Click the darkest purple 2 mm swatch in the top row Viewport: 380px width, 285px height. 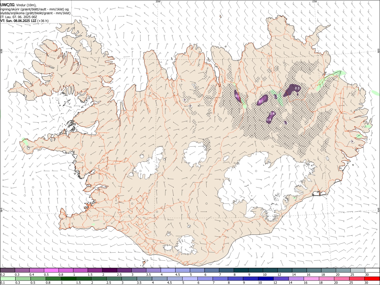[110, 270]
